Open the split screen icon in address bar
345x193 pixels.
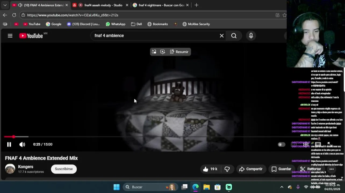coord(278,15)
